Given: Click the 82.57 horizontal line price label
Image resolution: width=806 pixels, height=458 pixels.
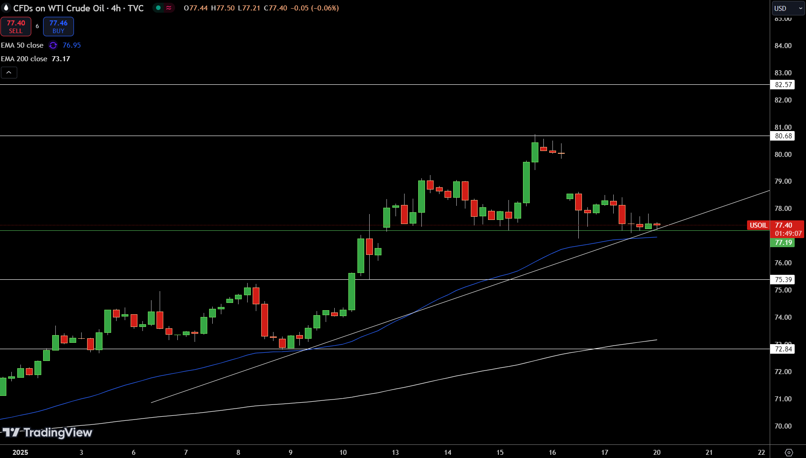Looking at the screenshot, I should [783, 85].
